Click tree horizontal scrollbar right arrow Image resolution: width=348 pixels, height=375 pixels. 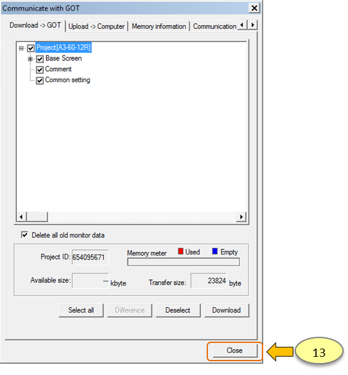click(x=241, y=217)
